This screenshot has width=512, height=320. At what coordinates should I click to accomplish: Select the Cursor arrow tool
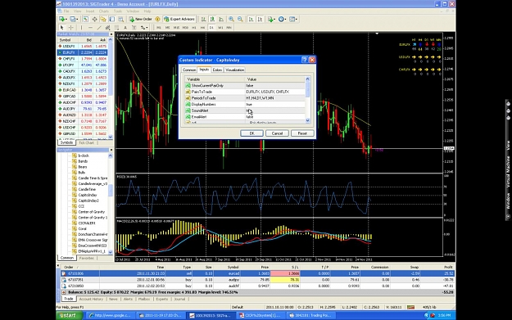tap(61, 28)
